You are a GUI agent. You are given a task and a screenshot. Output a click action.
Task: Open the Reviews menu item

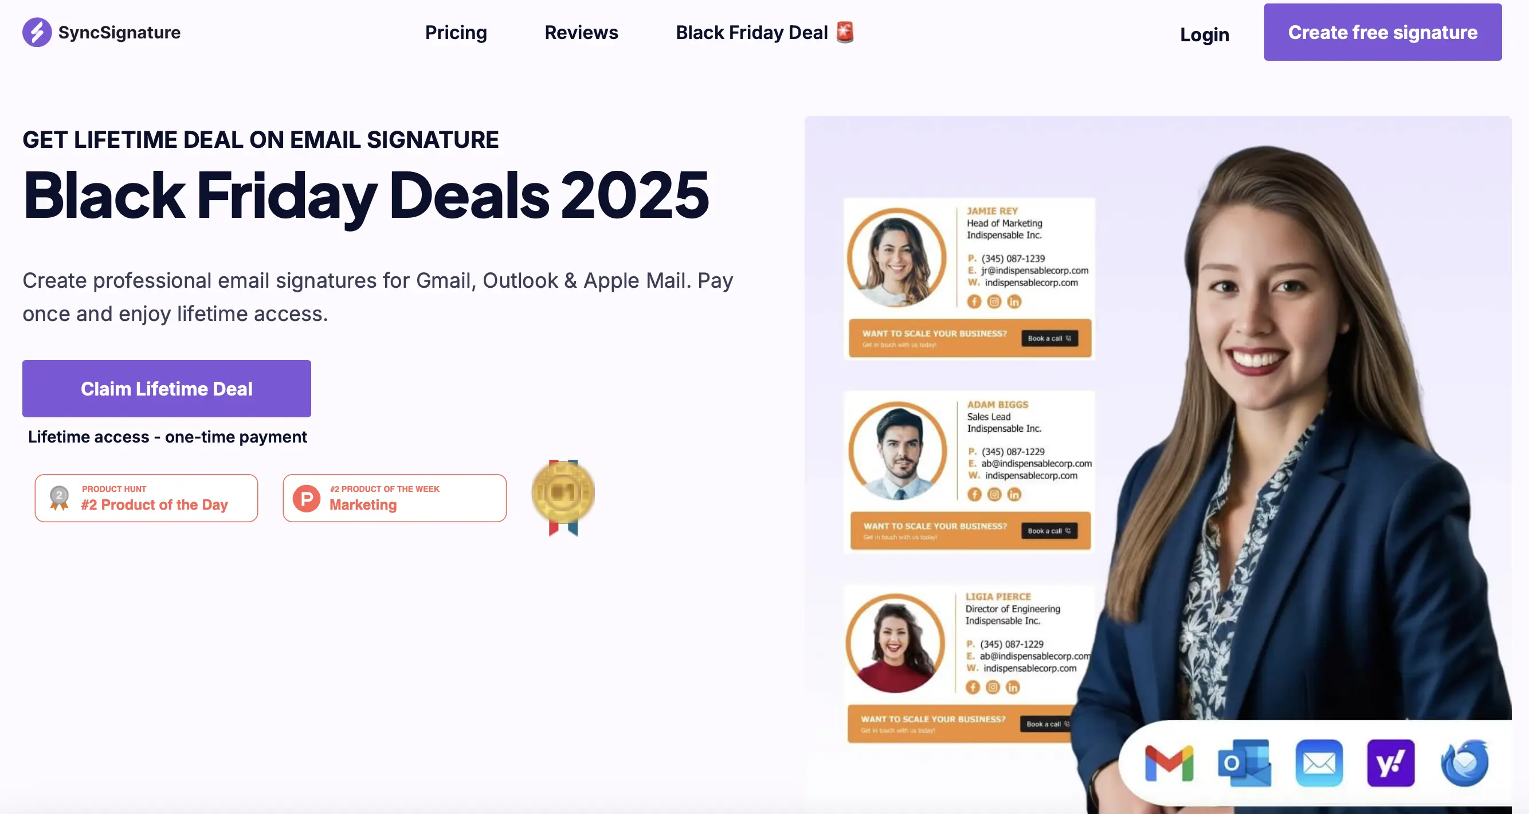tap(581, 32)
